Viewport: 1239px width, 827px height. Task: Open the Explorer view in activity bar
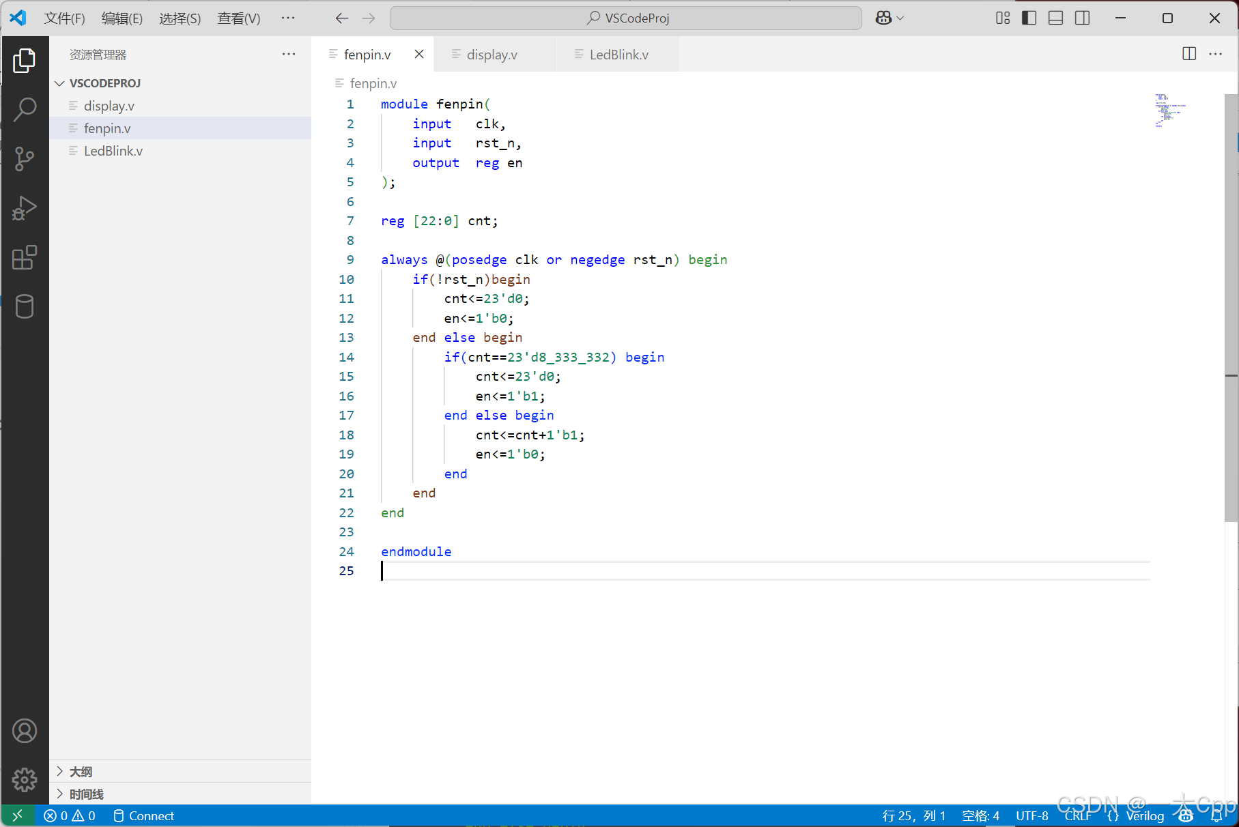25,61
